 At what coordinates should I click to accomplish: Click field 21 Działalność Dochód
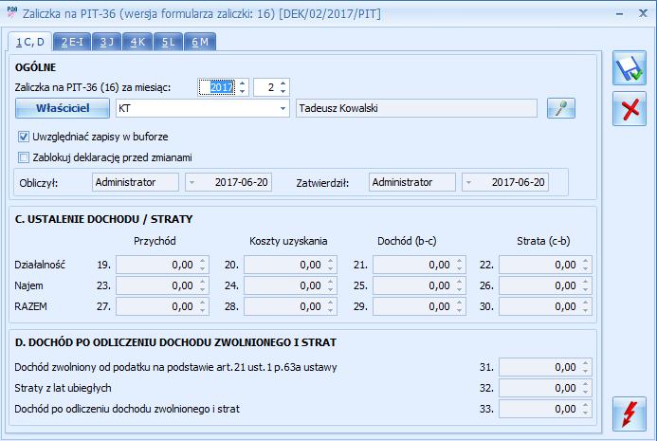tap(419, 265)
